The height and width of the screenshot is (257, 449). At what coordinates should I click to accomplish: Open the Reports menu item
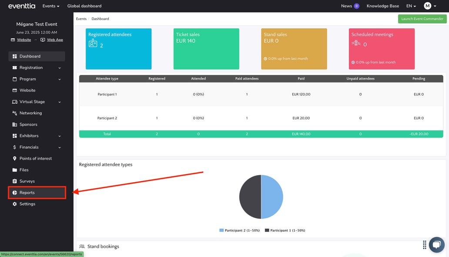coord(37,193)
